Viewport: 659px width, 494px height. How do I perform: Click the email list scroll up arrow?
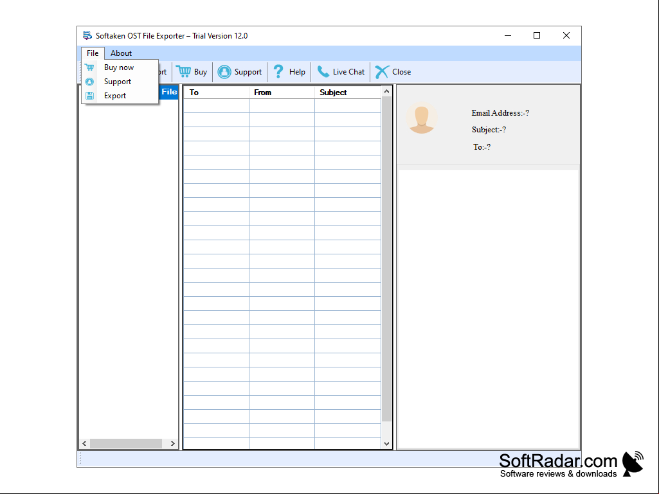pos(386,91)
